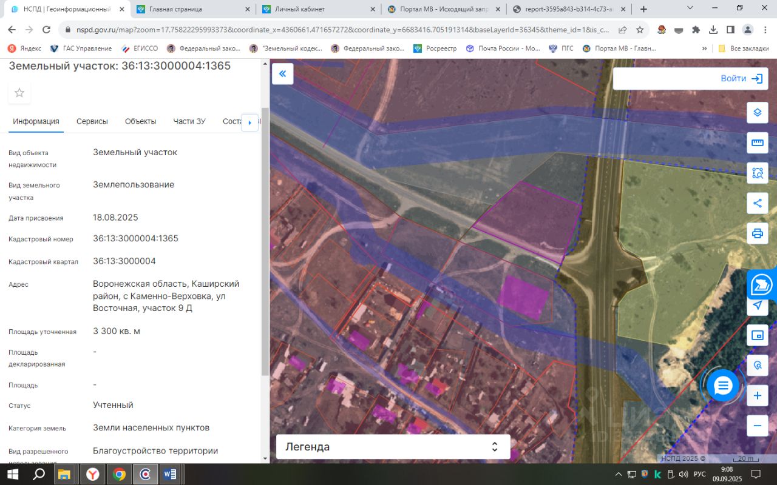Open the map layers tool
The image size is (777, 485).
click(x=757, y=112)
